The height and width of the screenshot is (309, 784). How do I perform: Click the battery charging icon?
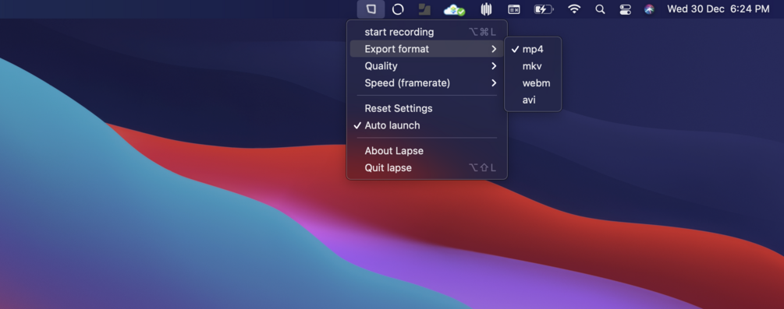(x=544, y=9)
